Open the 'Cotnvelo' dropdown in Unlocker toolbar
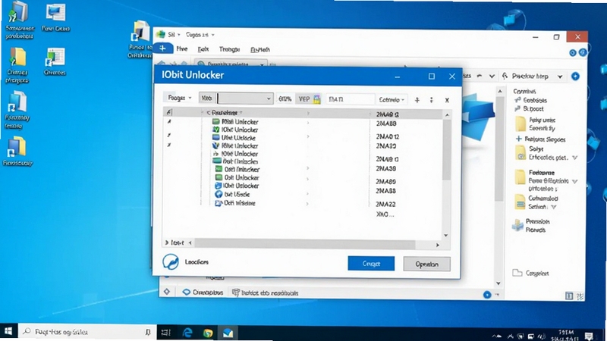This screenshot has height=341, width=607. point(392,100)
